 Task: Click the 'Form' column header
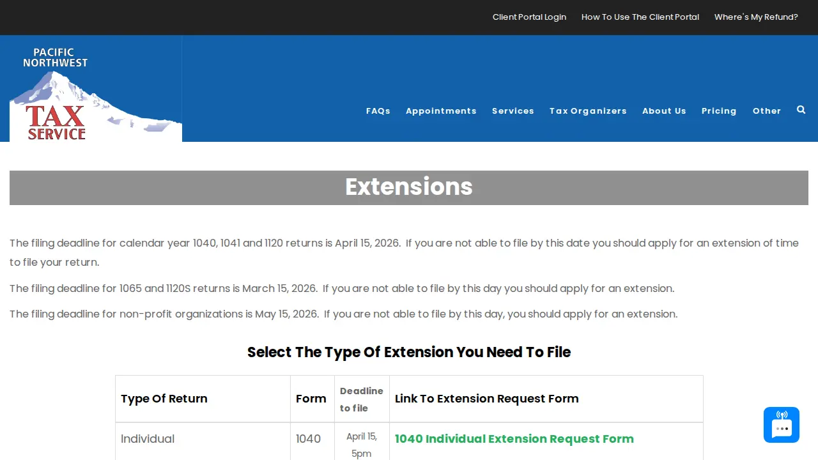click(311, 399)
